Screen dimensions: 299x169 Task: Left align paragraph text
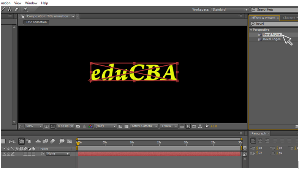click(x=253, y=141)
